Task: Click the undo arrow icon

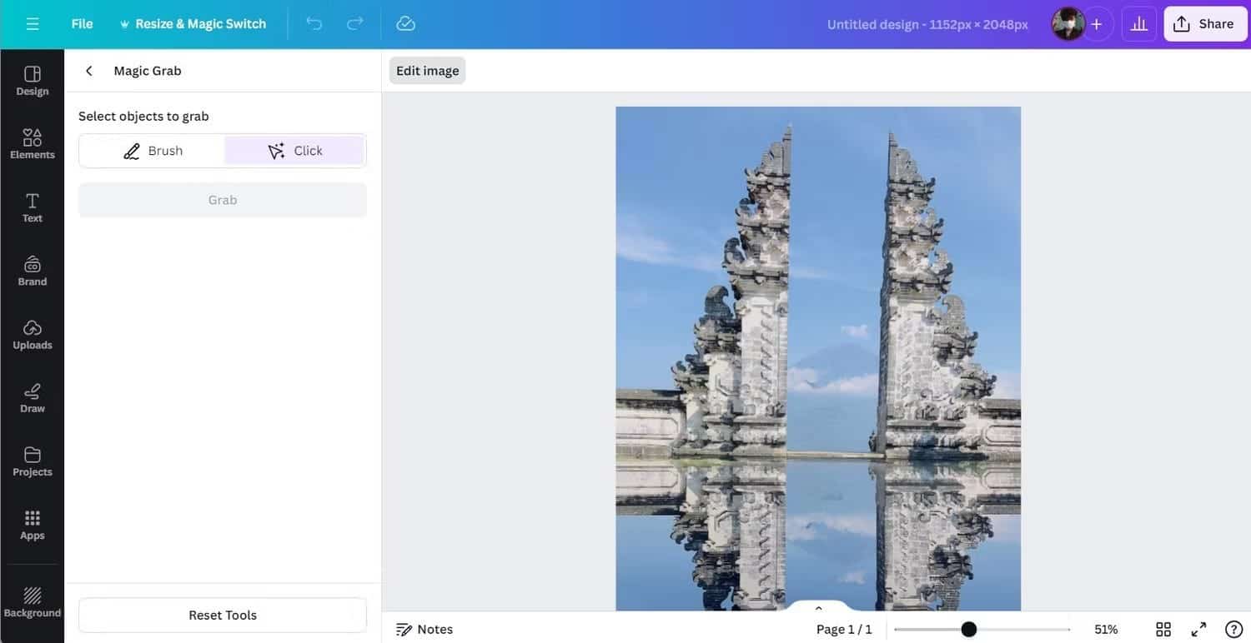Action: (314, 24)
